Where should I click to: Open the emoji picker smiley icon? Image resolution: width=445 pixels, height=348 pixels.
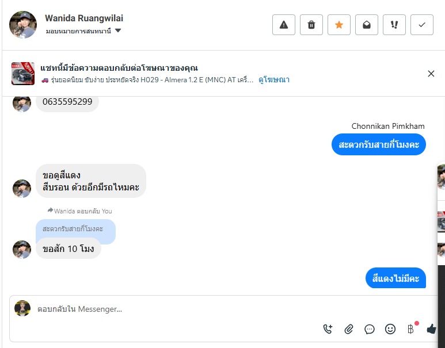tap(390, 329)
